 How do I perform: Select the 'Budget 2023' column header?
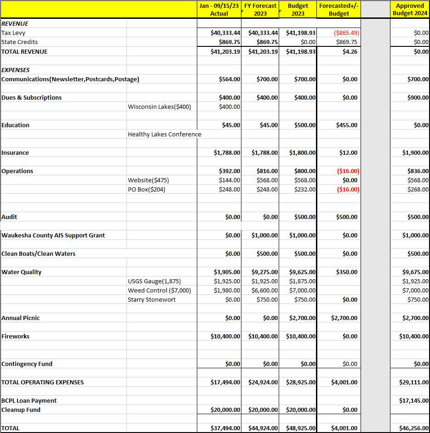click(298, 10)
